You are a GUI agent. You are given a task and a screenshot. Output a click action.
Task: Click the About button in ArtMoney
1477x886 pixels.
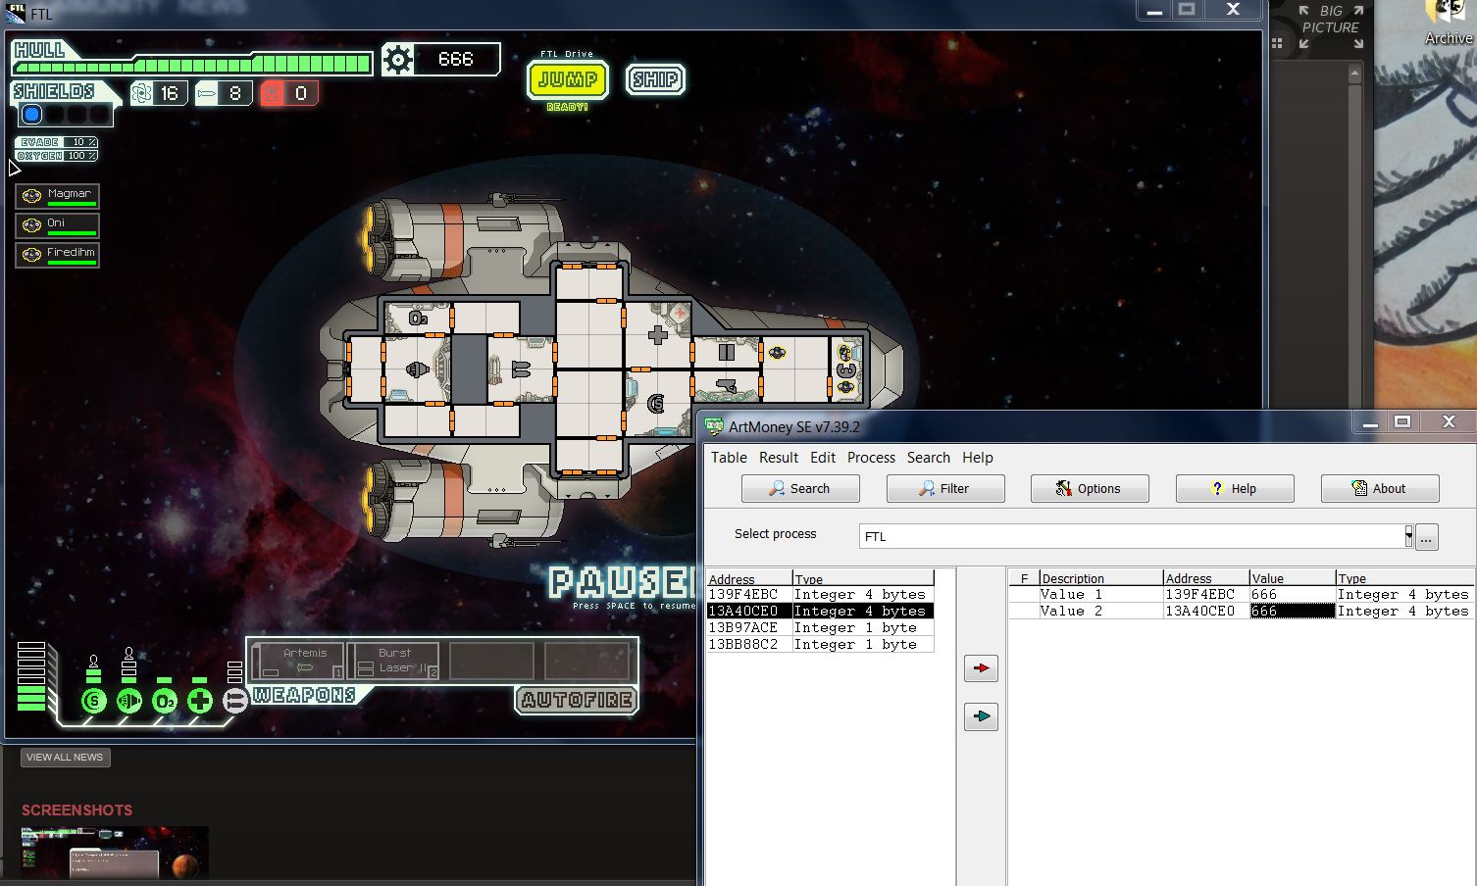click(x=1380, y=488)
